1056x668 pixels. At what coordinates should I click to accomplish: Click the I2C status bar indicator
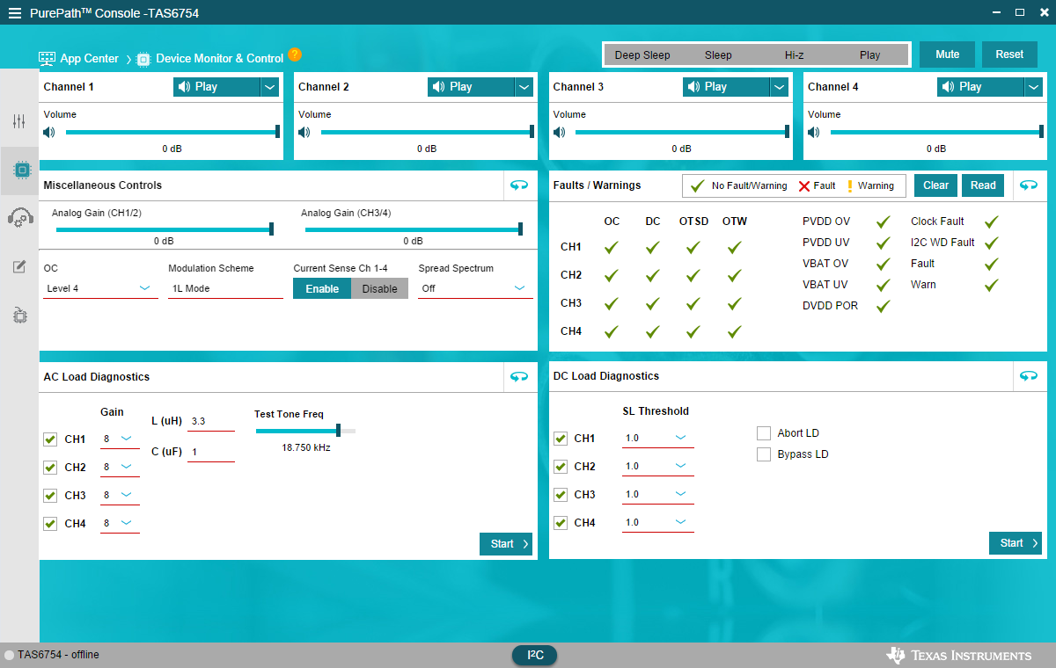point(534,655)
